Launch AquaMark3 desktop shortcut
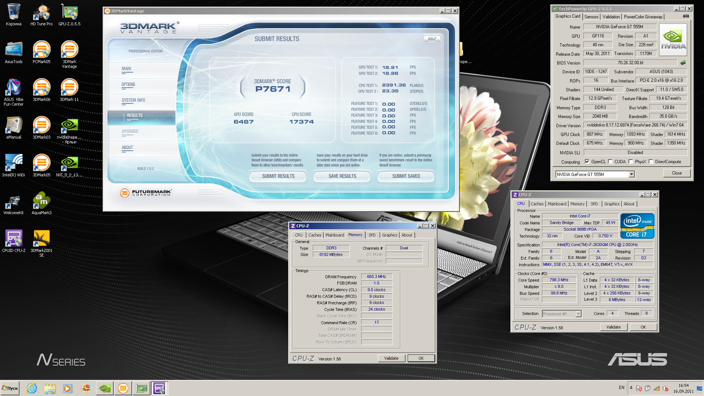Screen dimensions: 704x396 (x=41, y=203)
